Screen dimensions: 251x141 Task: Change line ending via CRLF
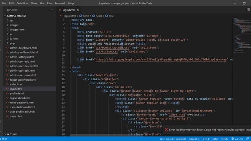(215, 139)
